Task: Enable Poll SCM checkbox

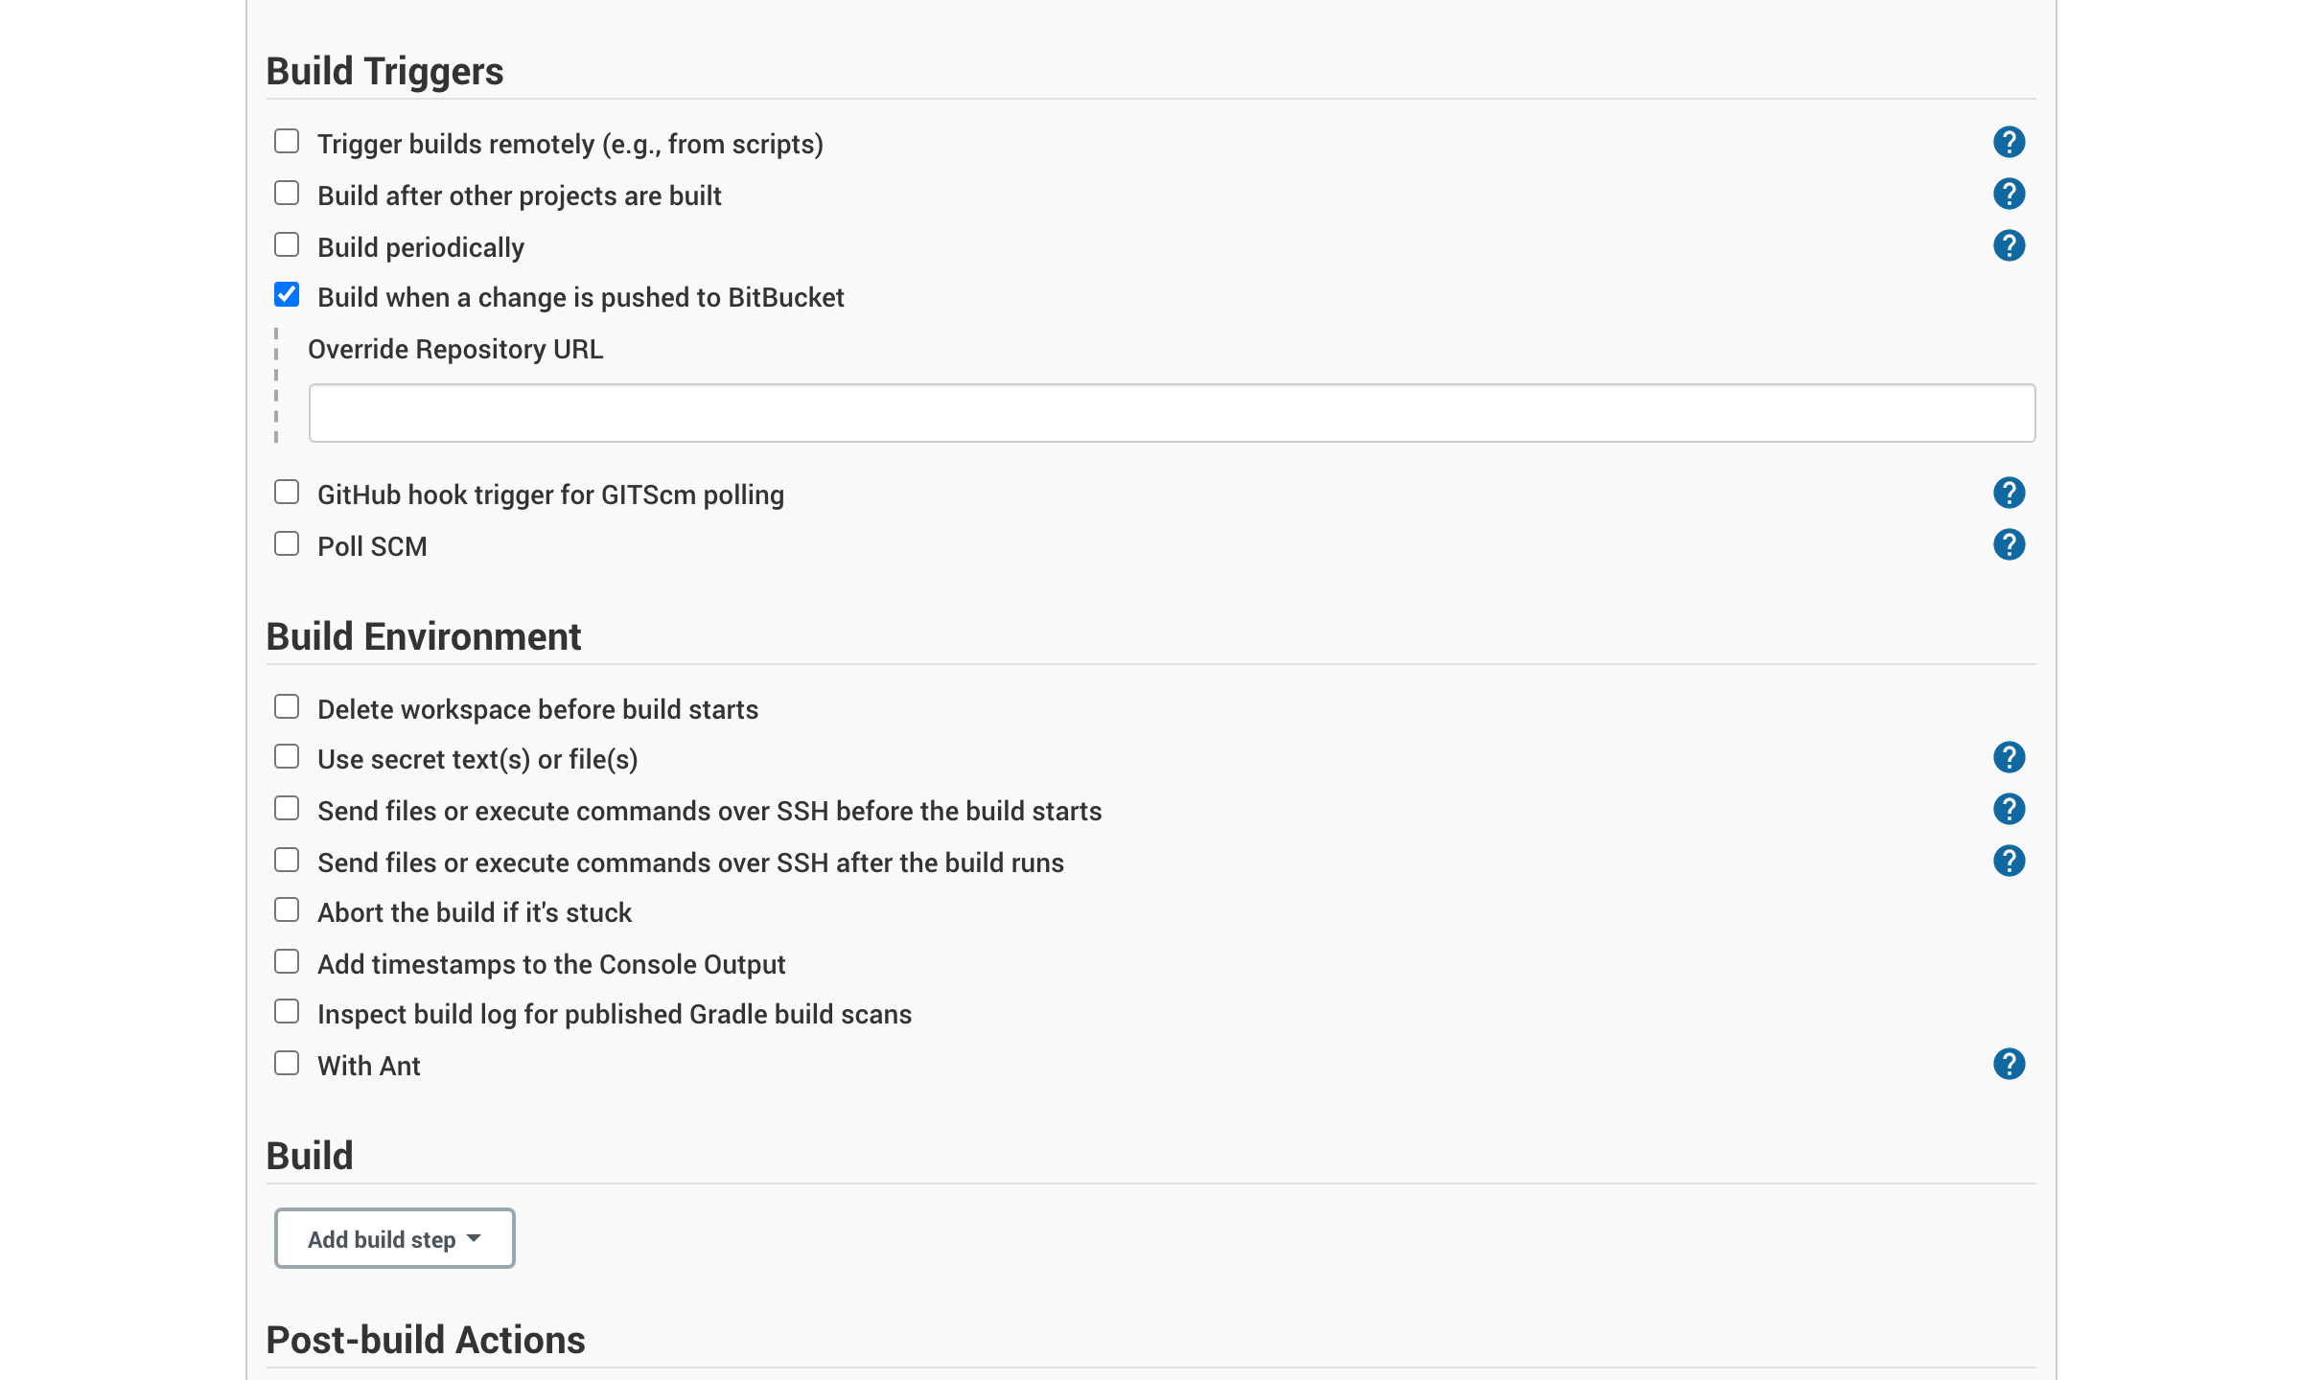Action: click(x=287, y=544)
